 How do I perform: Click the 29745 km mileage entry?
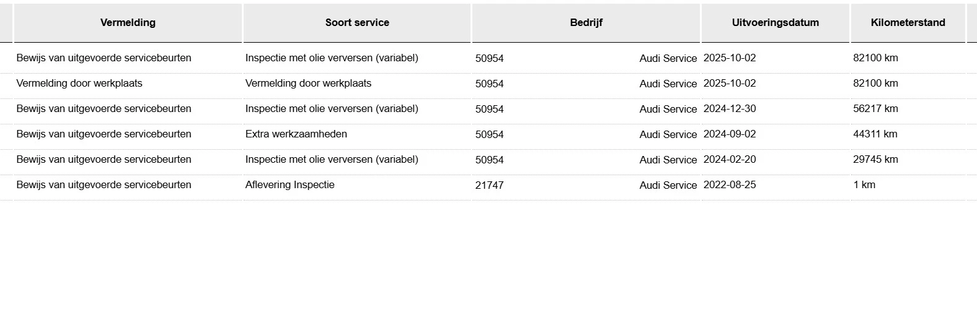point(875,160)
